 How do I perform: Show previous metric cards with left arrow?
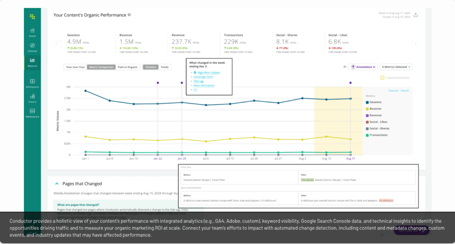tap(57, 43)
